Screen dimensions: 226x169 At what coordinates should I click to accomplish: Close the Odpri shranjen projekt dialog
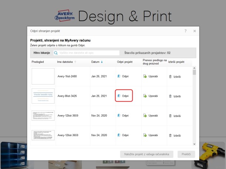[195, 31]
